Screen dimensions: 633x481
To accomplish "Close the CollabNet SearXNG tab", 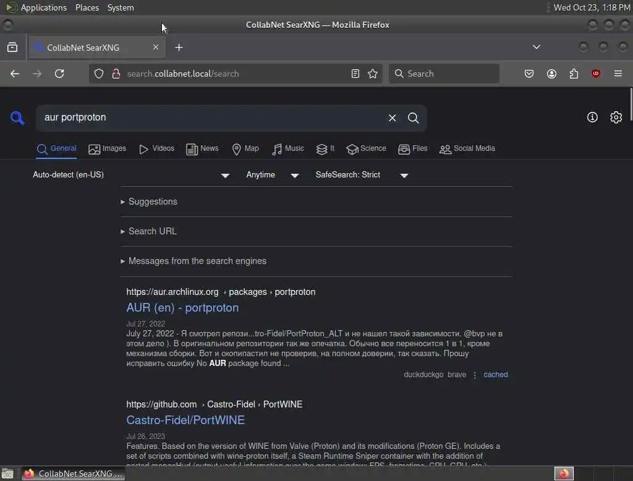I will tap(155, 47).
